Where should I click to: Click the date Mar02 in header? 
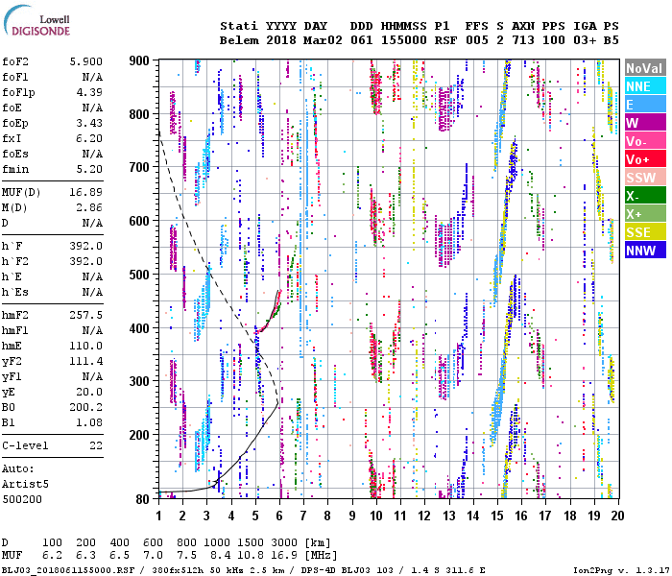[x=323, y=40]
